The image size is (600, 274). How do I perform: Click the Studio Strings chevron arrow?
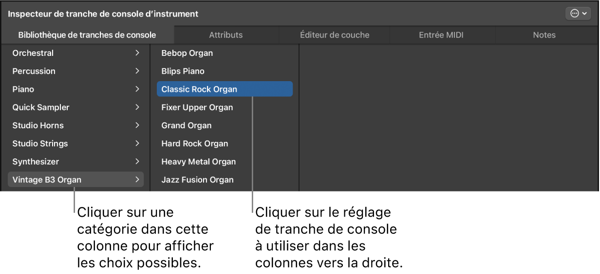[137, 143]
